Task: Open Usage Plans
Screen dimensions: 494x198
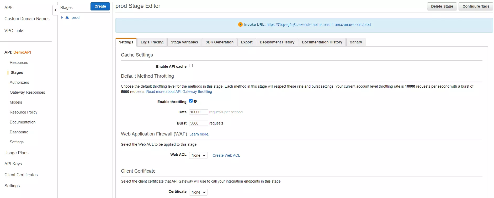Action: 17,153
